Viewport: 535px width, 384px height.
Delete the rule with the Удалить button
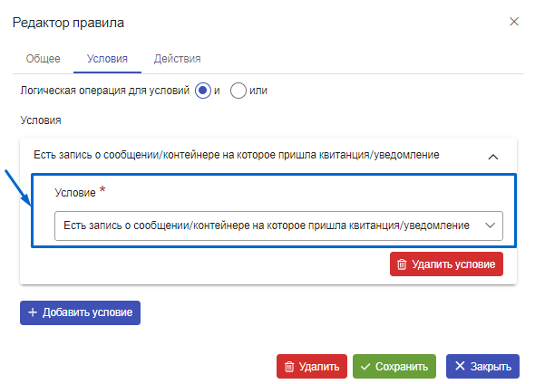312,366
